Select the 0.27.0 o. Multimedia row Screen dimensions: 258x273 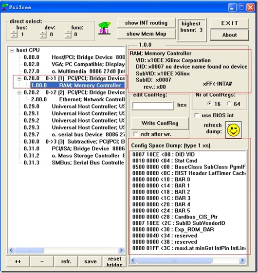click(74, 72)
